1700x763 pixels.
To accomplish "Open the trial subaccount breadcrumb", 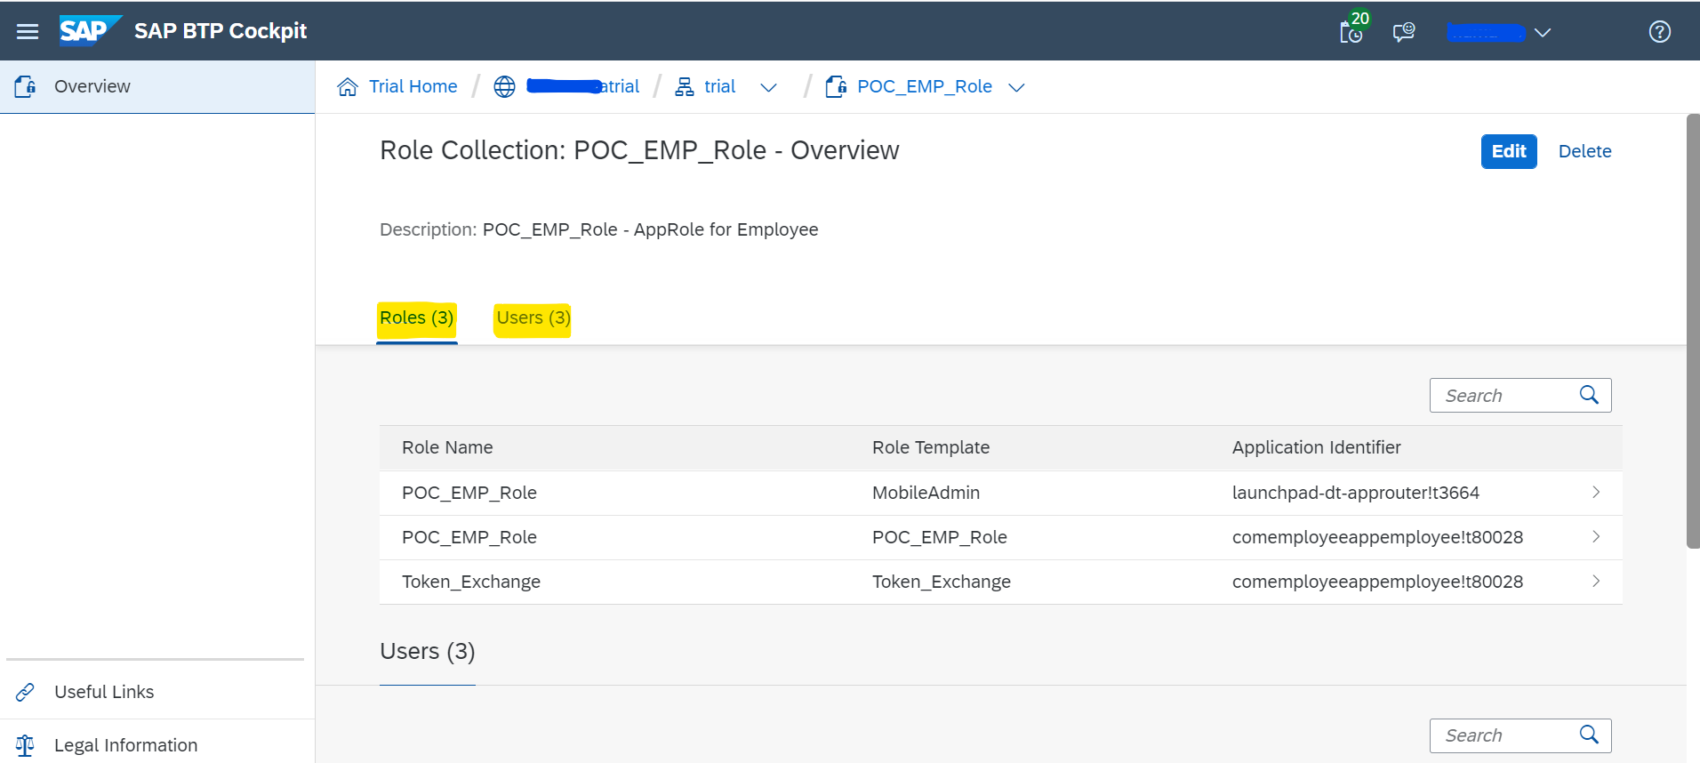I will coord(720,86).
